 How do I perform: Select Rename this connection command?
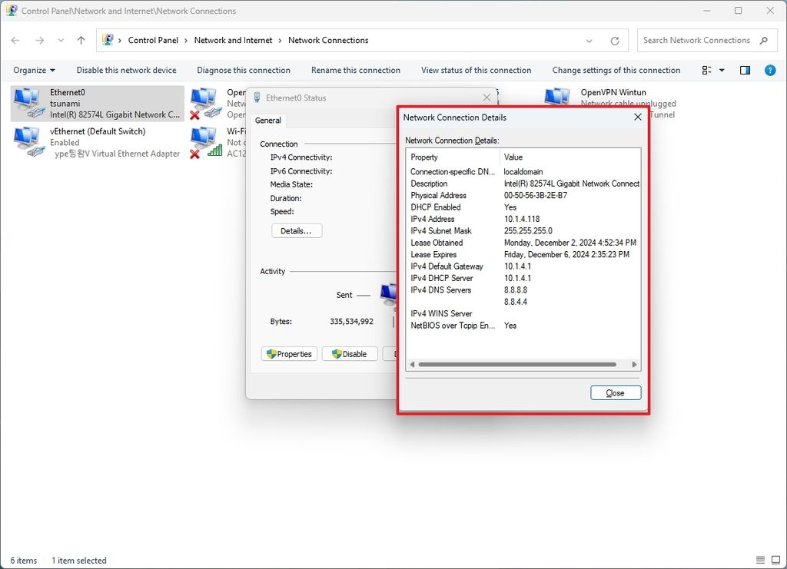[x=355, y=70]
